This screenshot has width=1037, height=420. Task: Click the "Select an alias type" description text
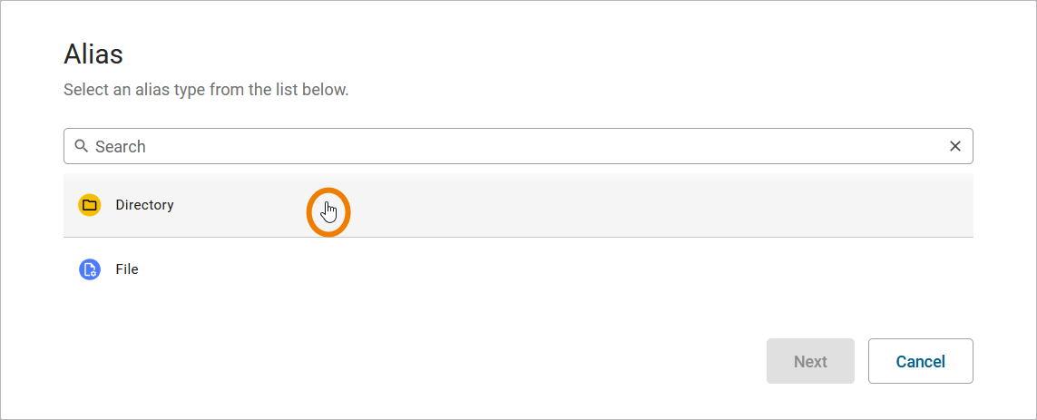coord(206,90)
